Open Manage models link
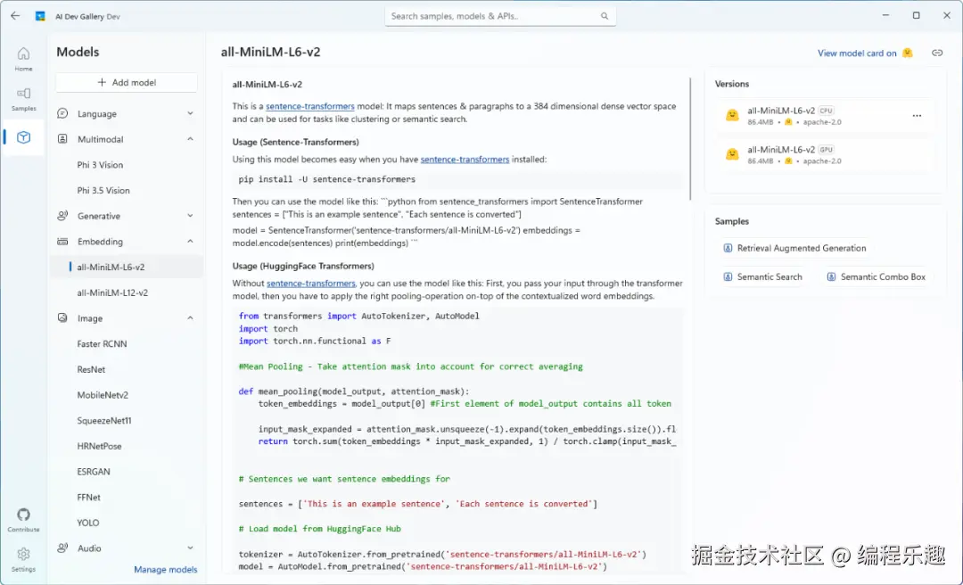 [x=166, y=570]
